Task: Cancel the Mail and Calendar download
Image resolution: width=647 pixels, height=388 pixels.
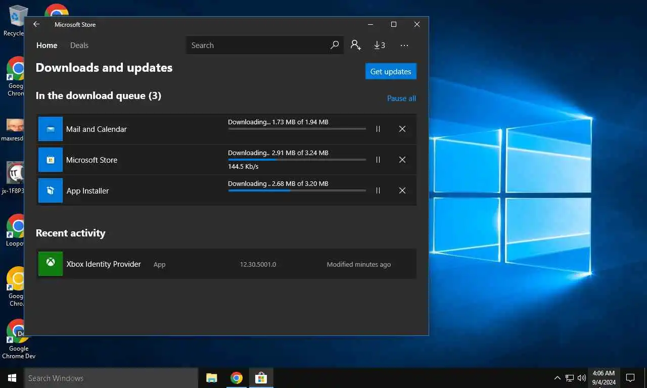Action: (402, 129)
